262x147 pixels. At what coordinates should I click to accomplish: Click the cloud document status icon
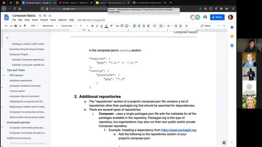(50, 16)
